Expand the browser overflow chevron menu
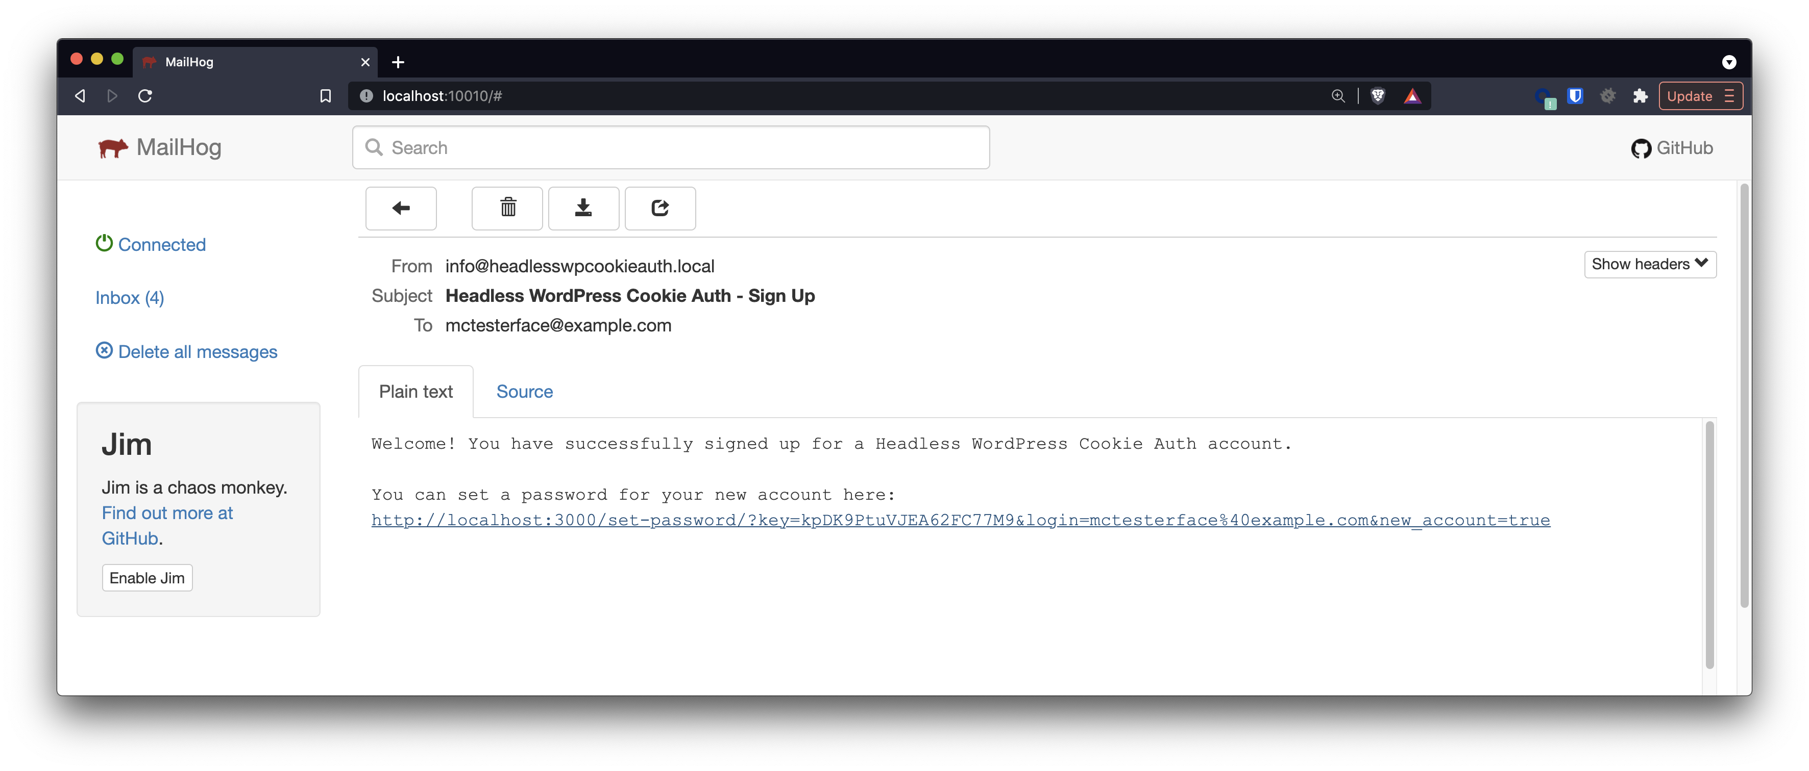 coord(1730,62)
